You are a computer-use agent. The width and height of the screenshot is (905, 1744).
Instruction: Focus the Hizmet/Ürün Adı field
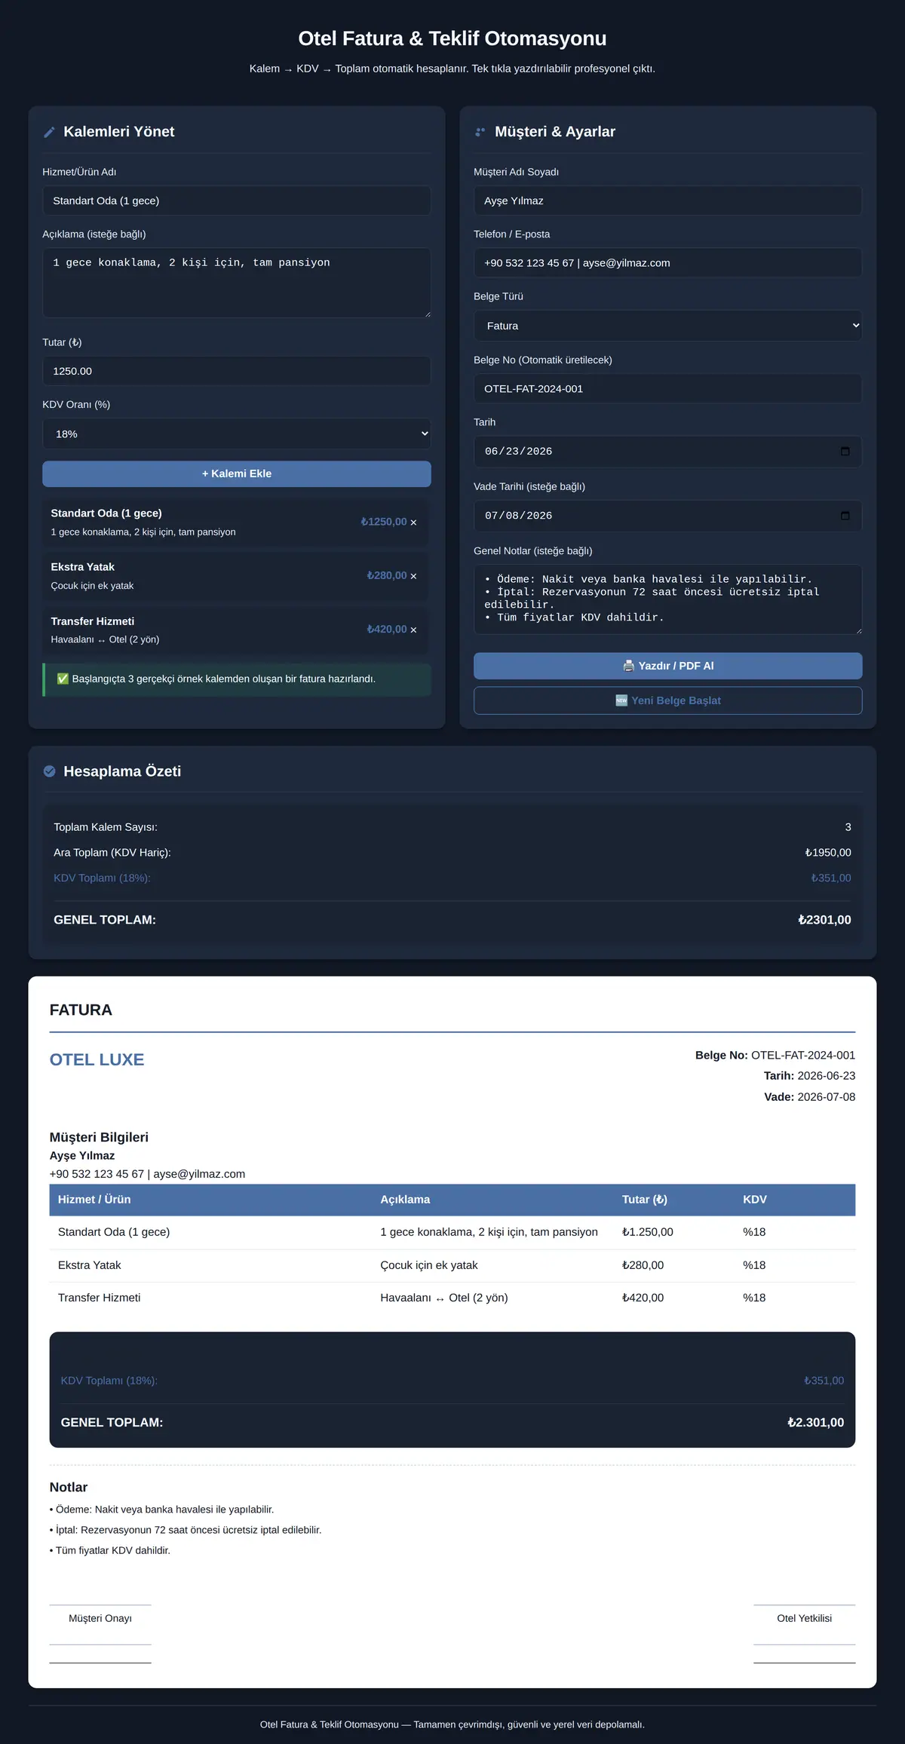click(x=237, y=201)
